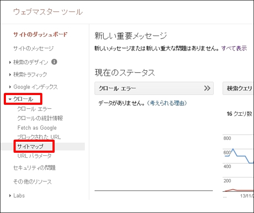Select the 新しい重要メッセージ heading
The image size is (254, 213).
(130, 36)
